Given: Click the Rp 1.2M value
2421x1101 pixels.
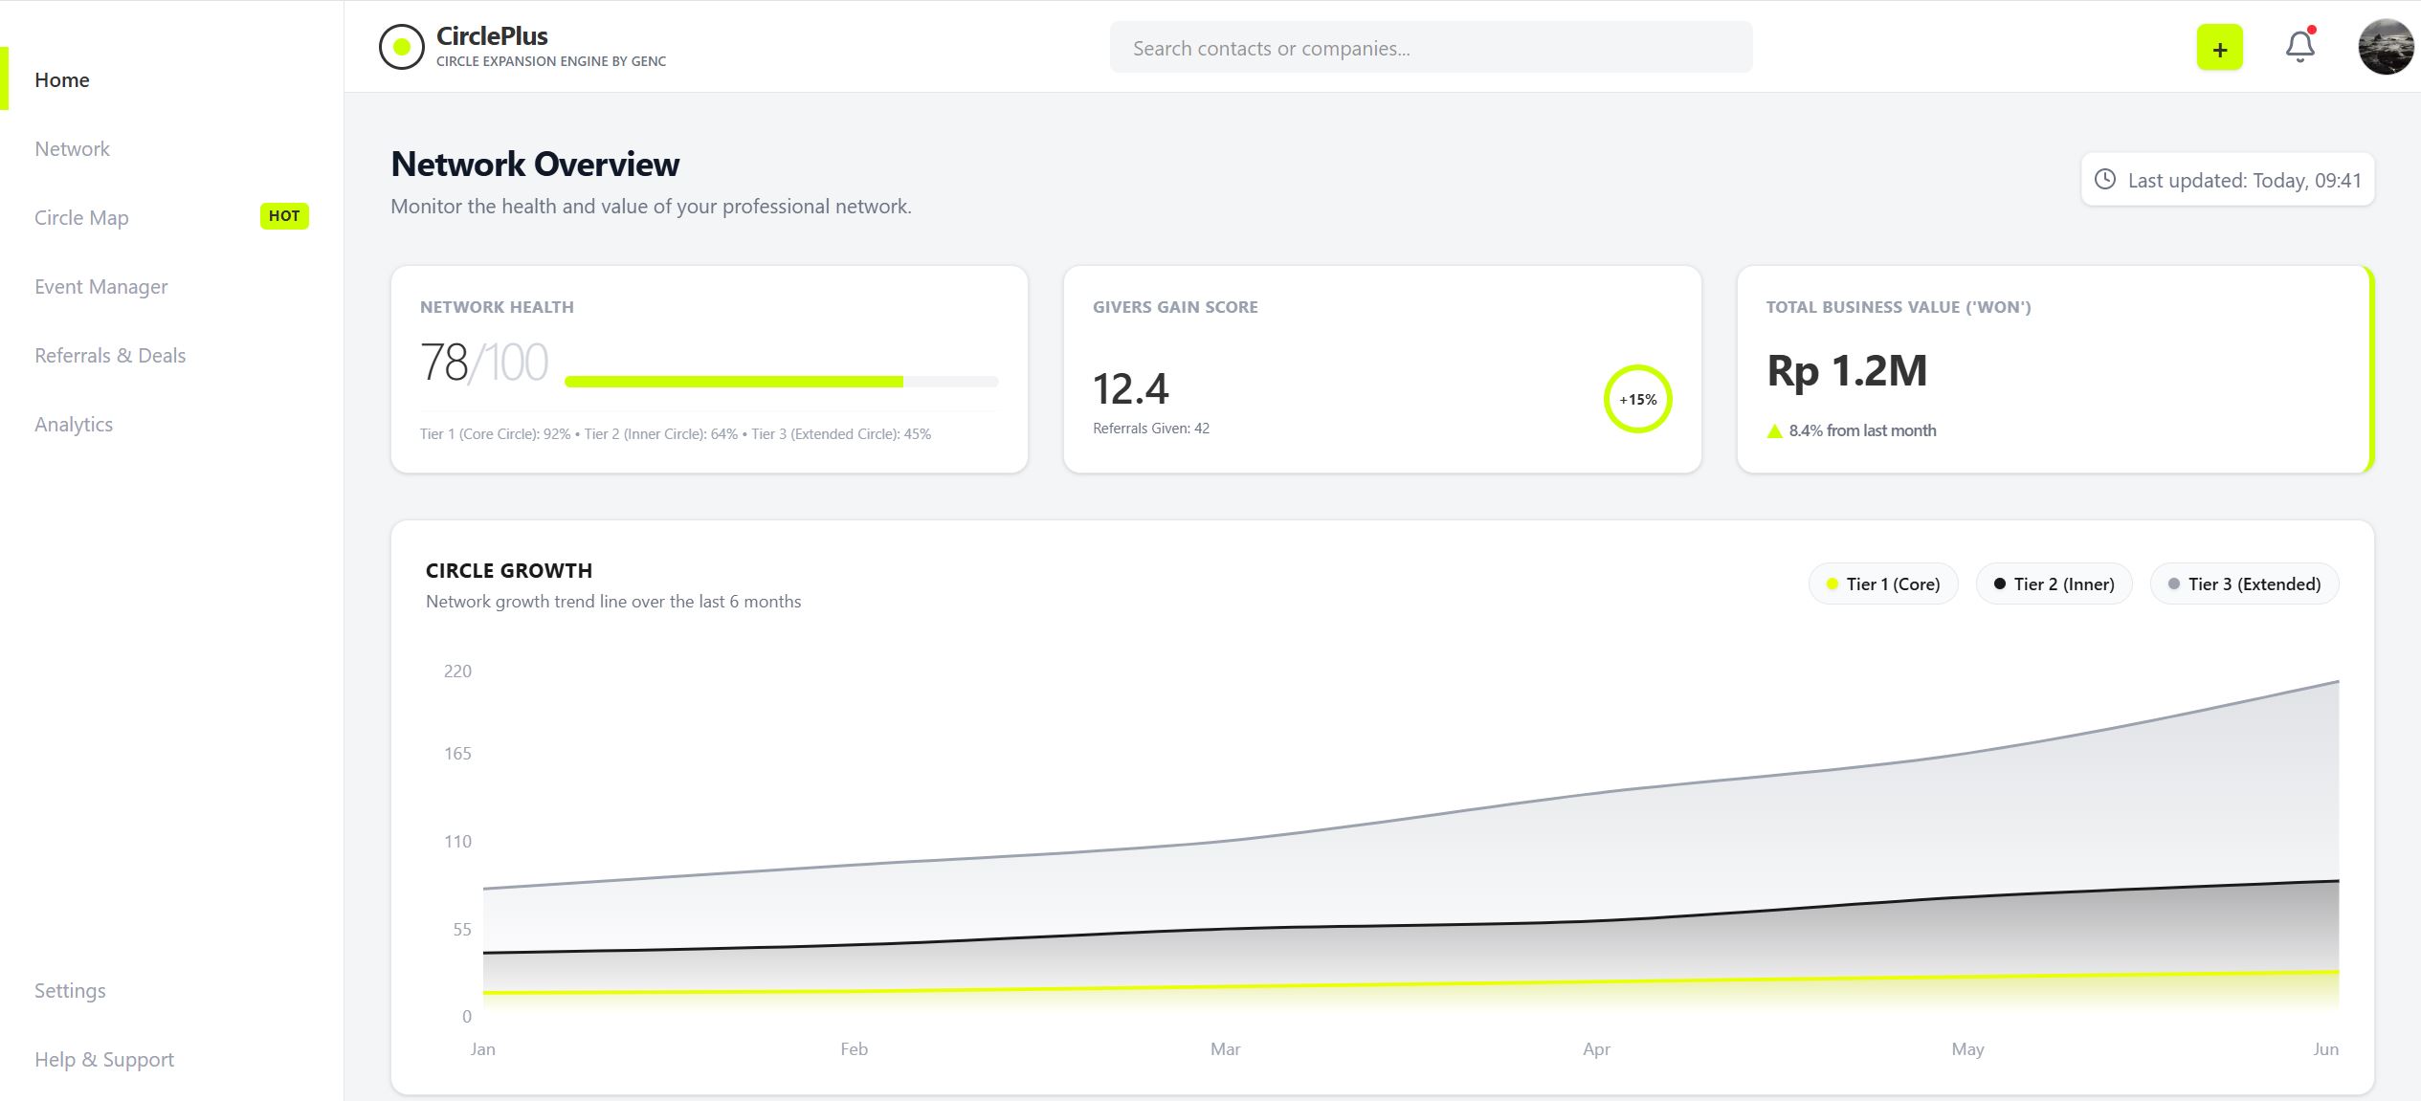Looking at the screenshot, I should click(x=1846, y=371).
